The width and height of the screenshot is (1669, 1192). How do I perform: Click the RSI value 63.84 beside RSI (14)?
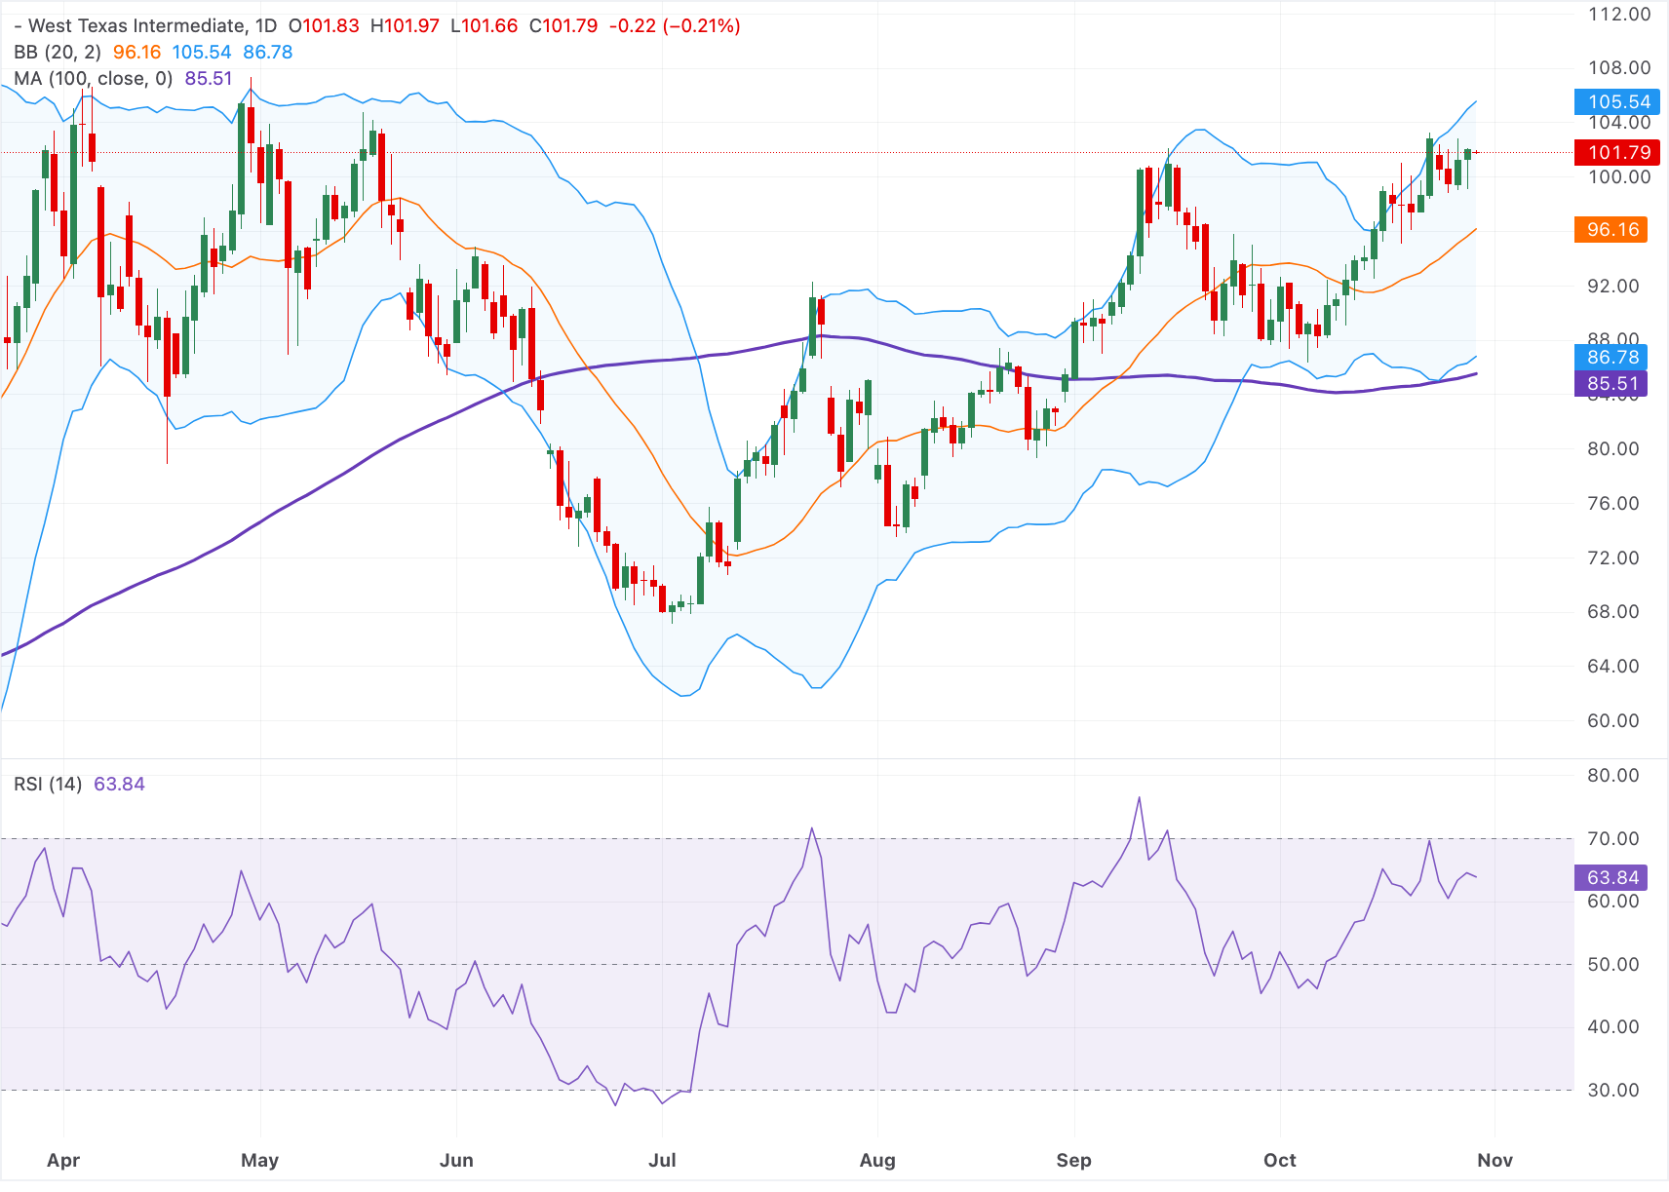119,785
